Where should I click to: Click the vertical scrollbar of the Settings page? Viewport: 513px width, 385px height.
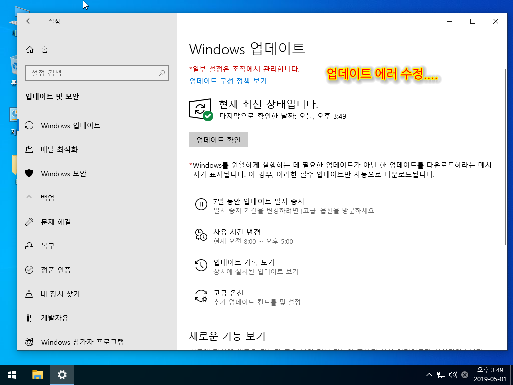[506, 157]
